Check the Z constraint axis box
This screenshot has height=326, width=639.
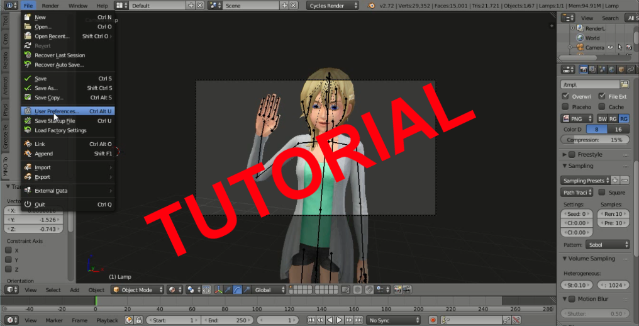8,269
